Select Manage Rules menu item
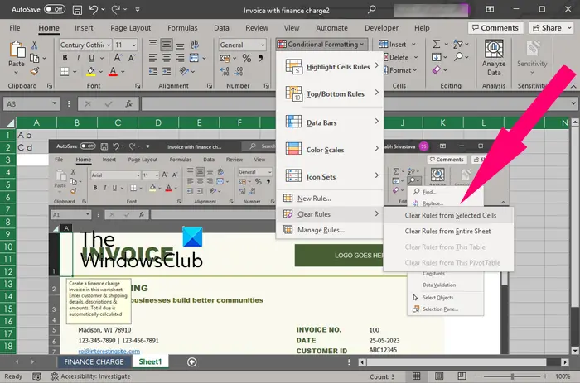This screenshot has height=383, width=580. [x=331, y=230]
